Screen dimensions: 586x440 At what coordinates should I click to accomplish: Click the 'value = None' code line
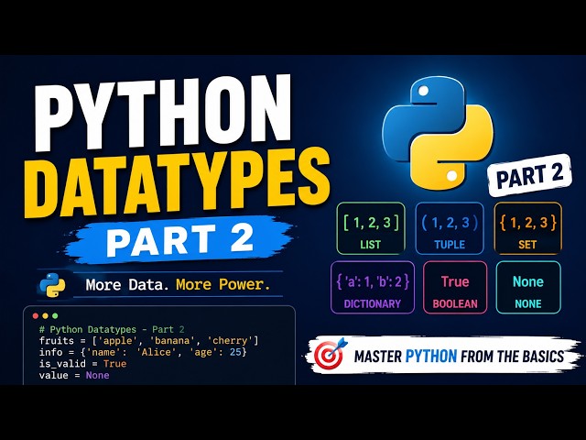(74, 375)
